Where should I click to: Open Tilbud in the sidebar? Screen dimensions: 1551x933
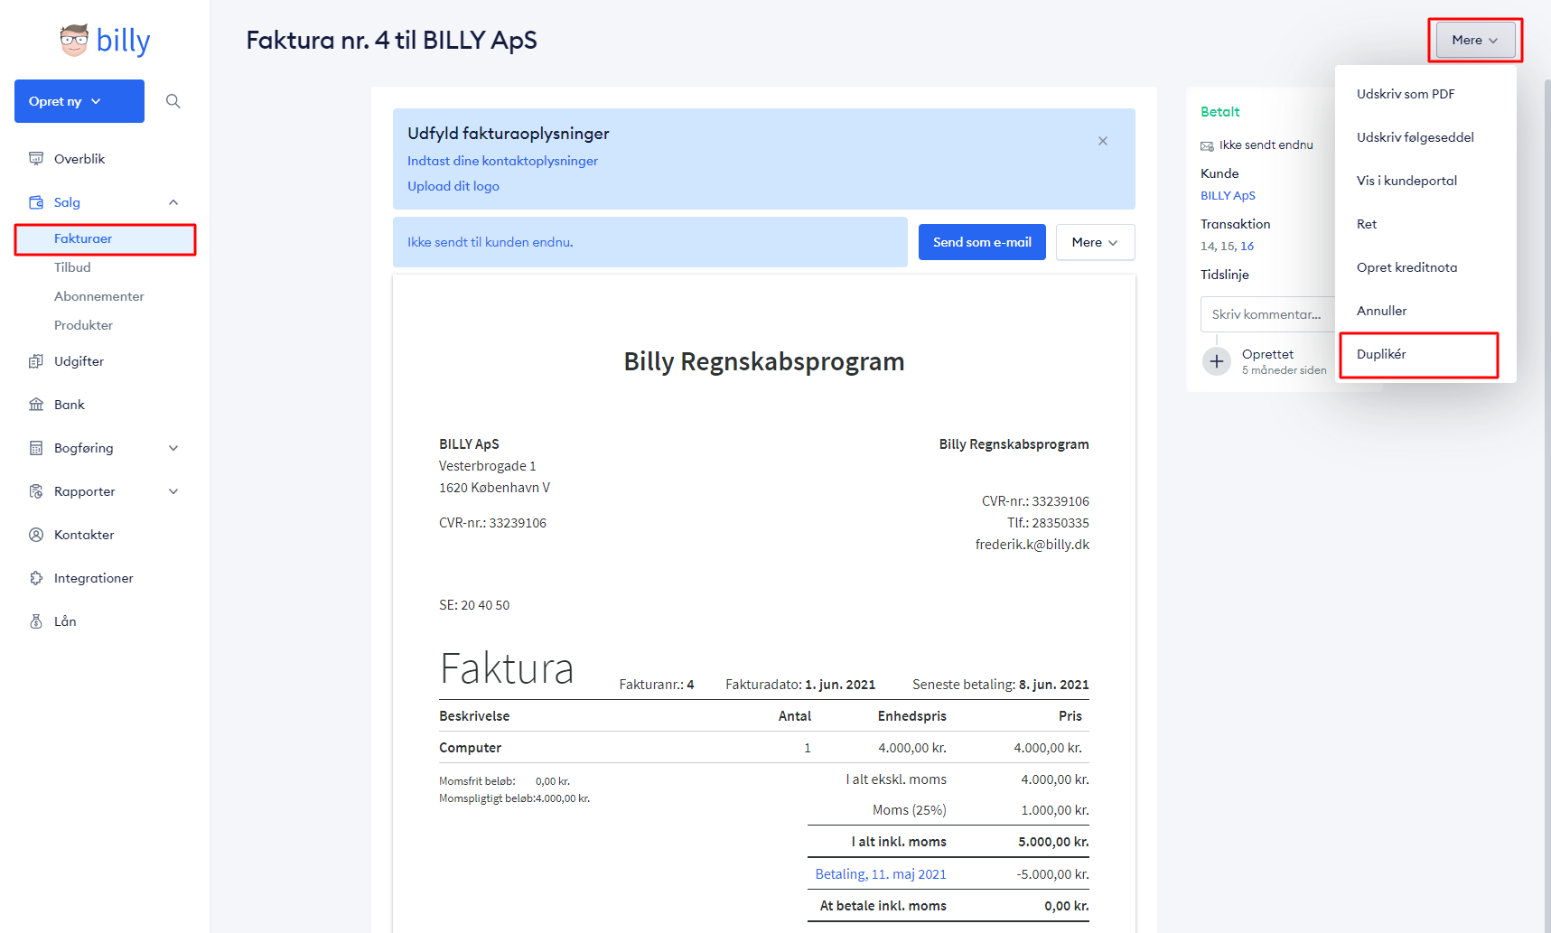coord(72,267)
